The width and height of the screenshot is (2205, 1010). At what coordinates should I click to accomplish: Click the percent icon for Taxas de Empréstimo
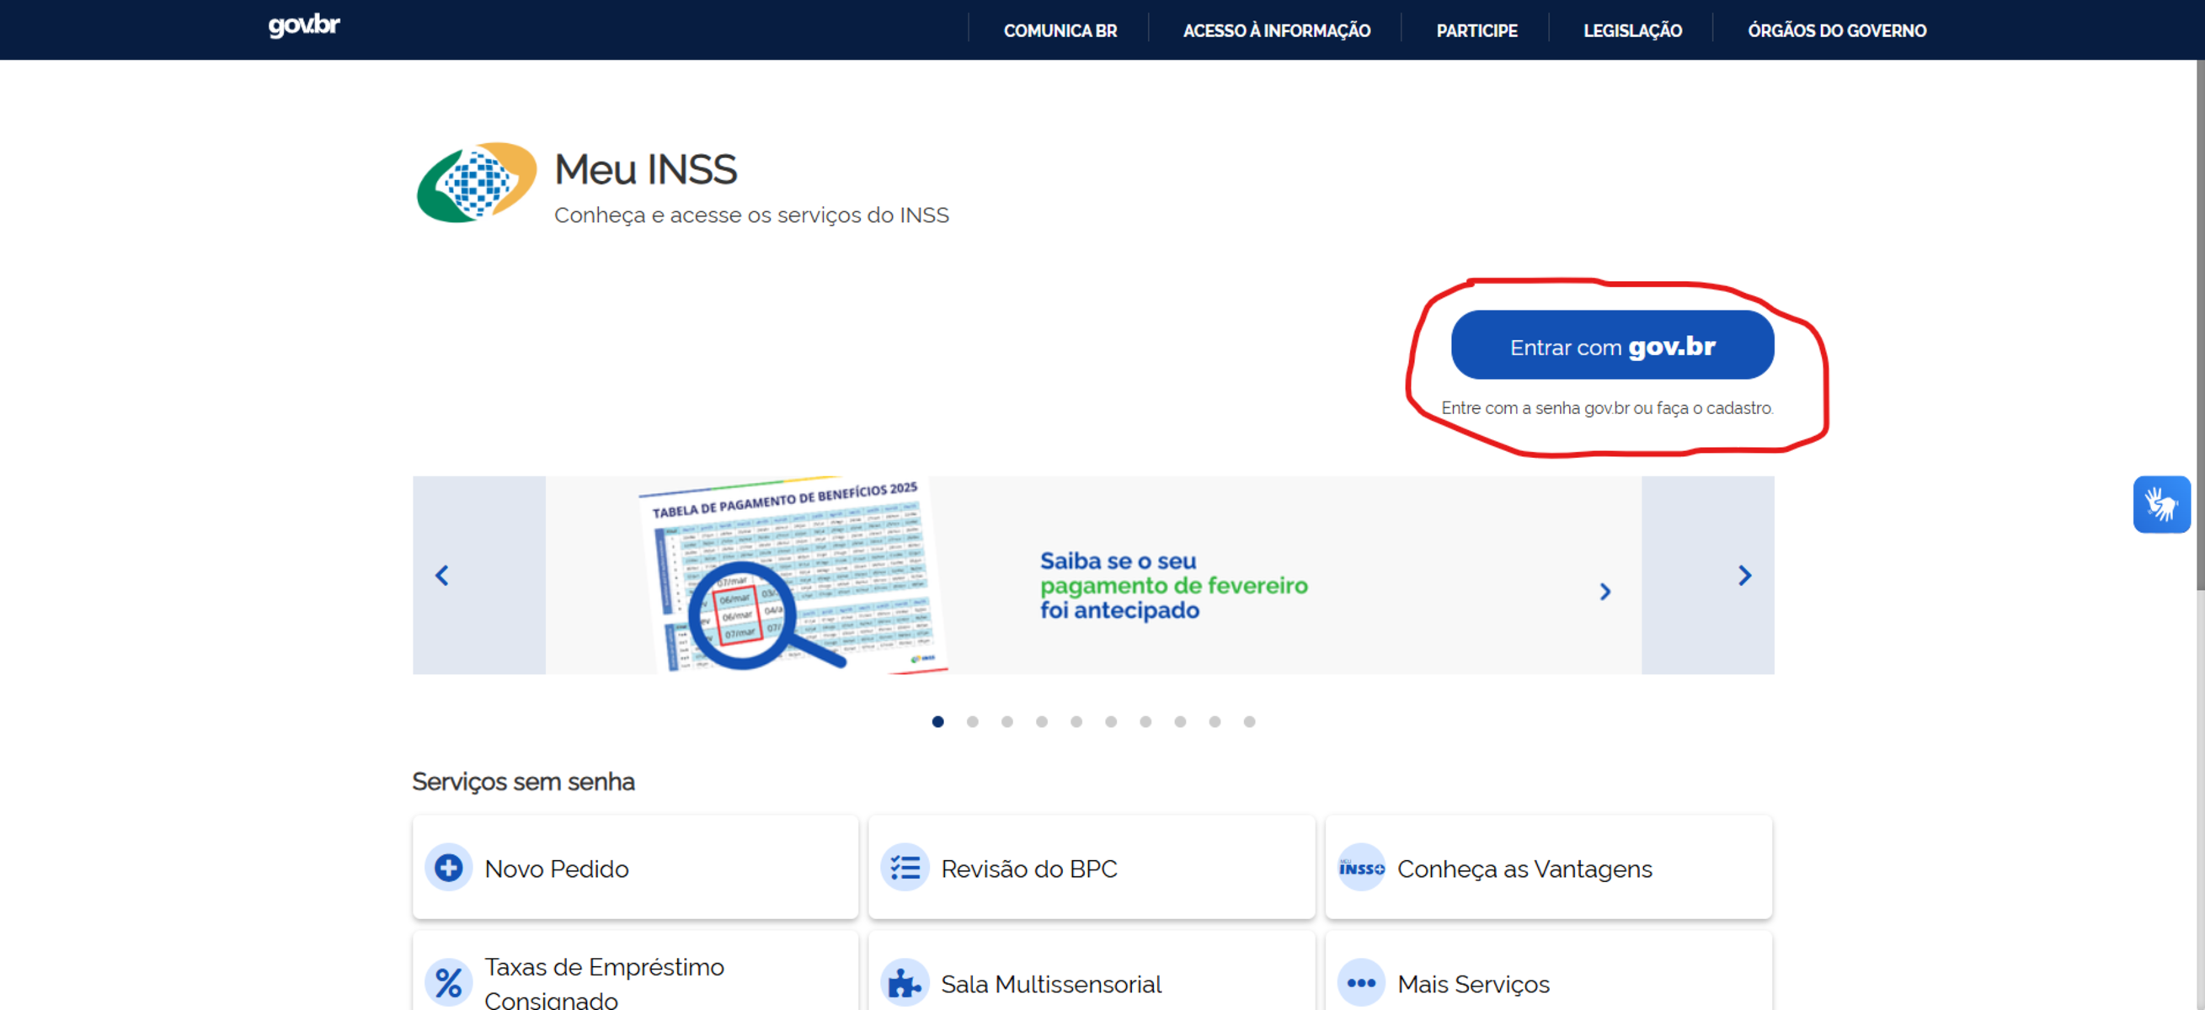[449, 982]
